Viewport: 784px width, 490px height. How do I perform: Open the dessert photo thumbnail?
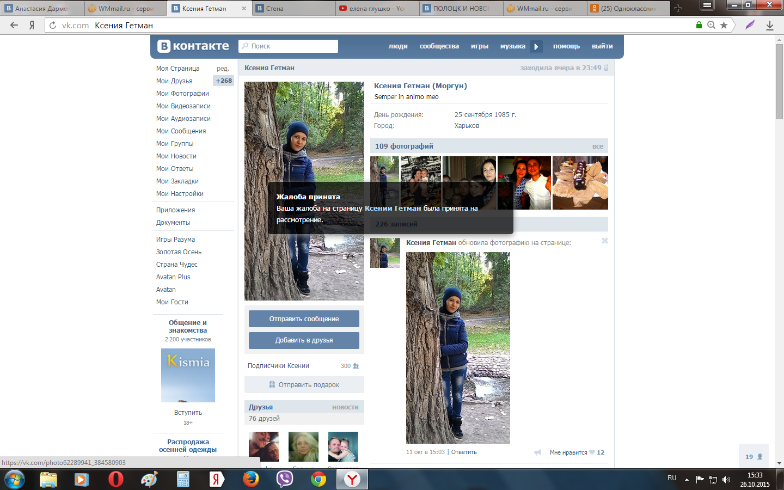[x=580, y=183]
